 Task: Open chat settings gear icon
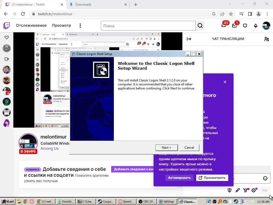click(x=254, y=190)
